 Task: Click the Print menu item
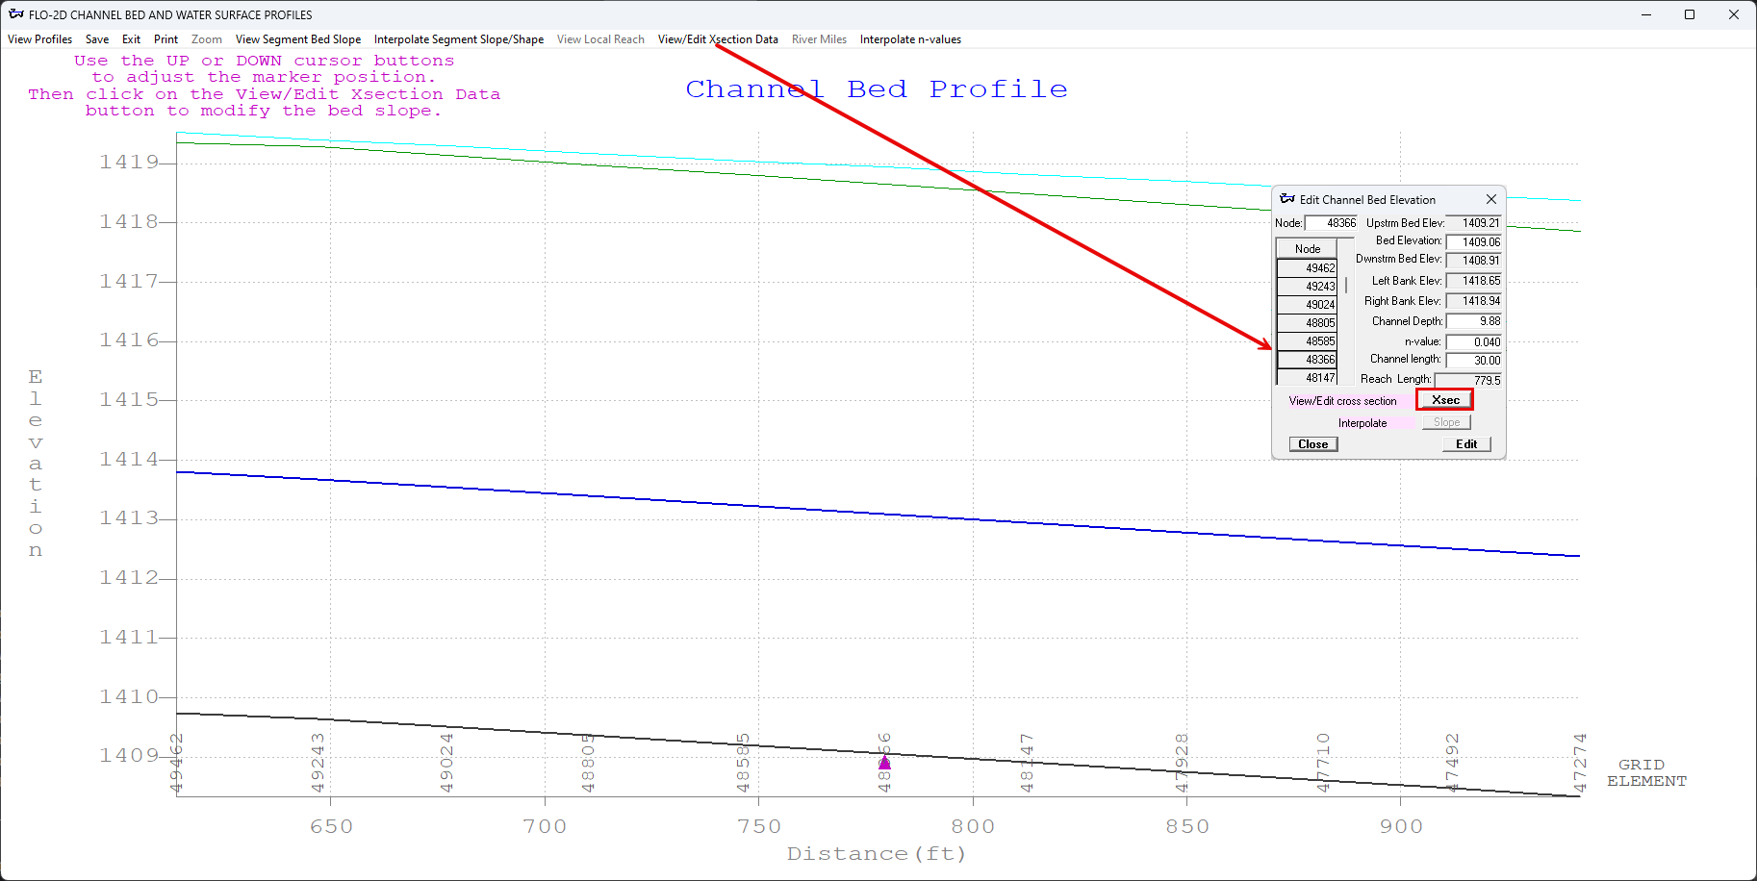pyautogui.click(x=166, y=39)
